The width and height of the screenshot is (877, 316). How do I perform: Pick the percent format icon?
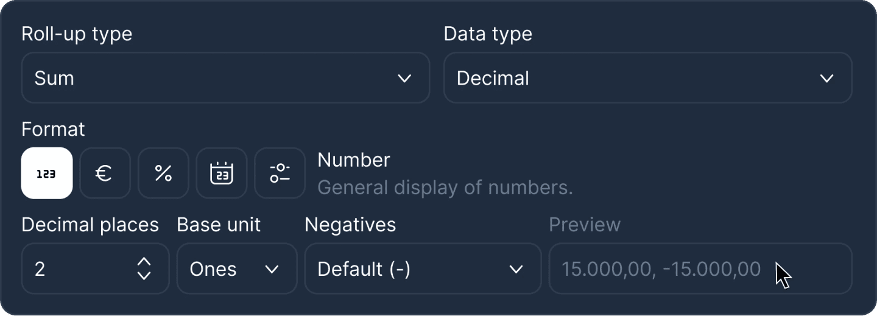(163, 174)
